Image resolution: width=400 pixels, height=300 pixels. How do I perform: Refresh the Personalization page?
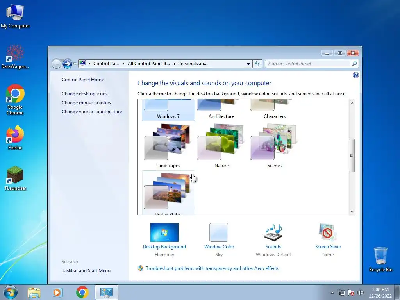pos(257,64)
